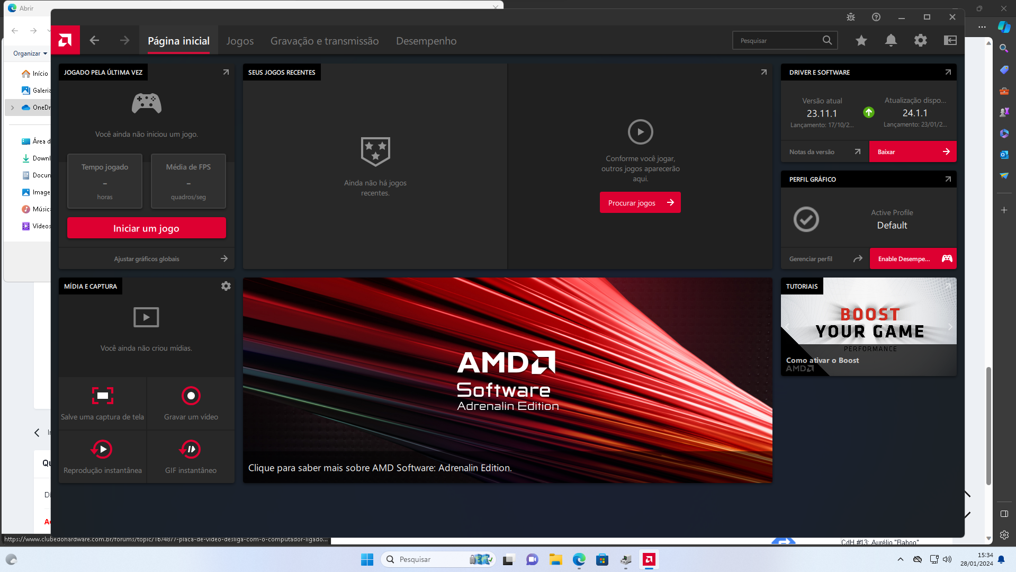Expand the Driver e Software panel
Viewport: 1016px width, 572px height.
click(948, 72)
